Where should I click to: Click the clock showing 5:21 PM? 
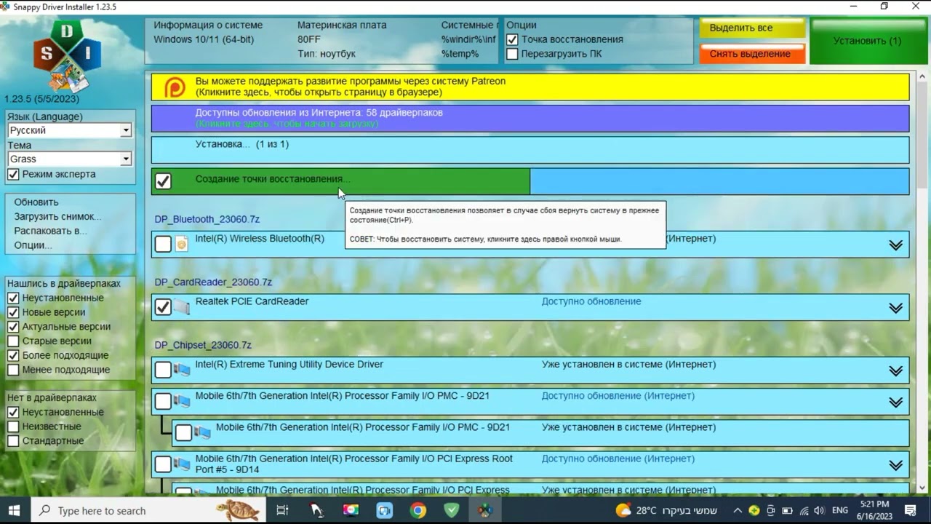pos(874,510)
